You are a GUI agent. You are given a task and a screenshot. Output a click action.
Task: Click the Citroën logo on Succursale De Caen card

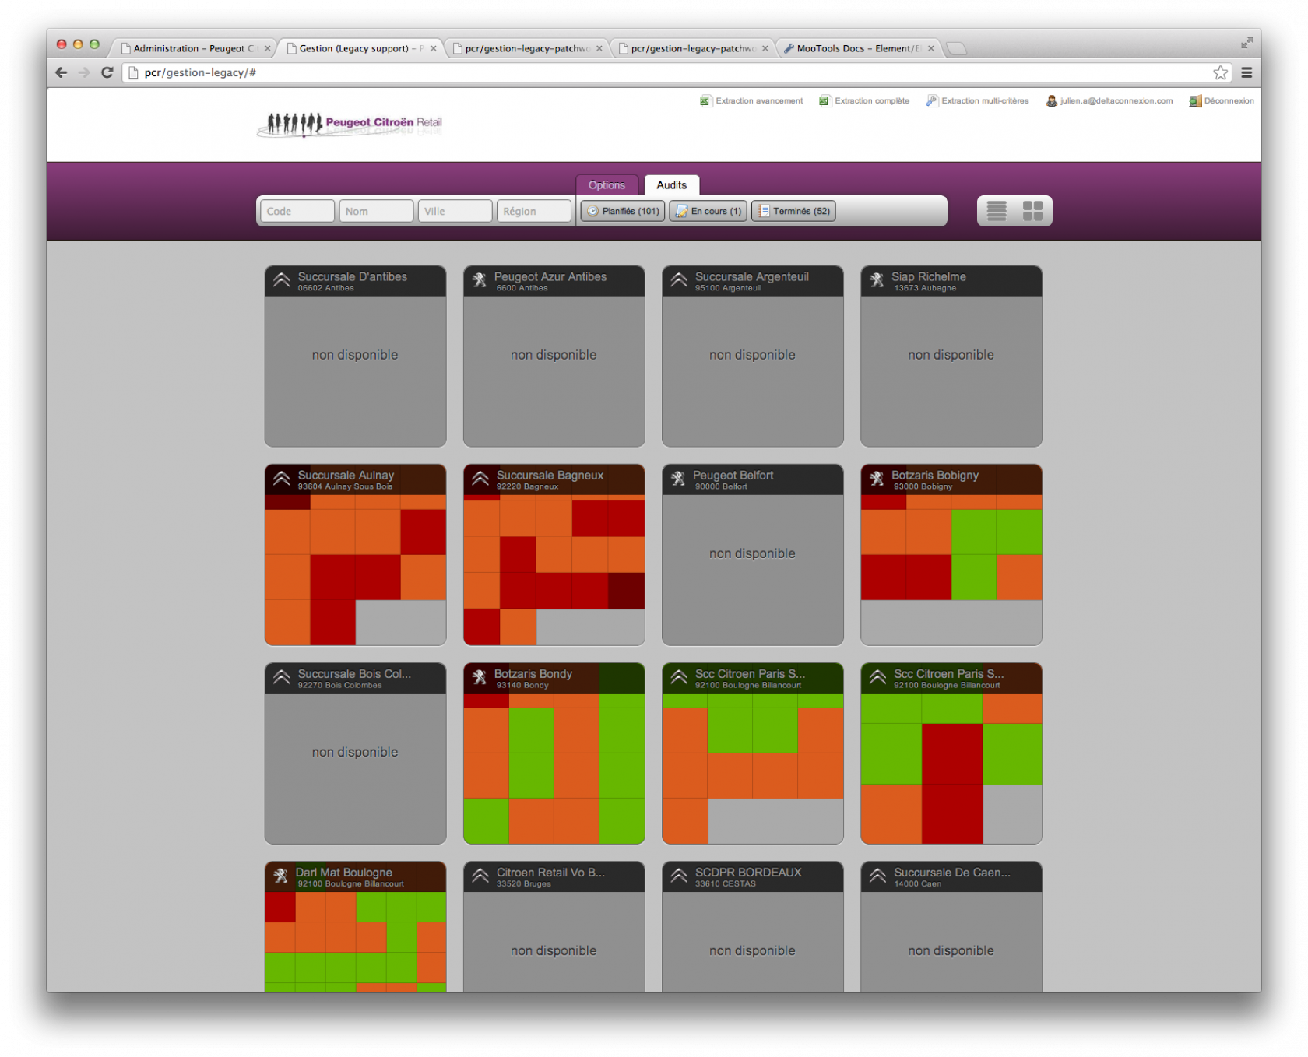[877, 876]
